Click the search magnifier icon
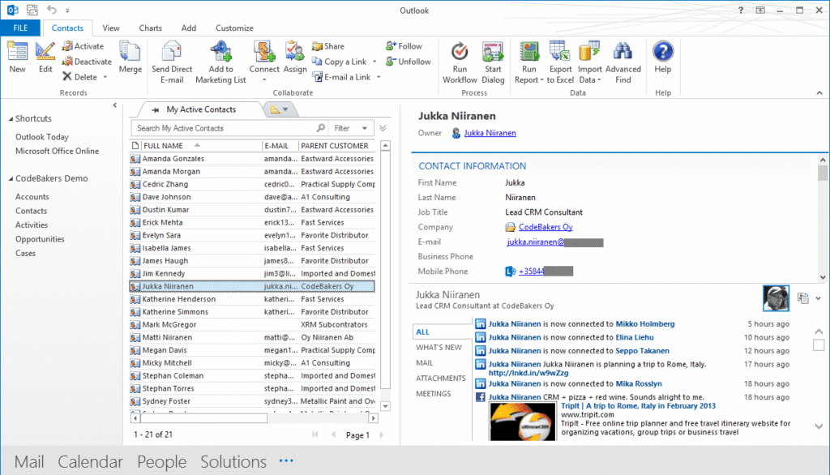Image resolution: width=830 pixels, height=475 pixels. coord(321,128)
